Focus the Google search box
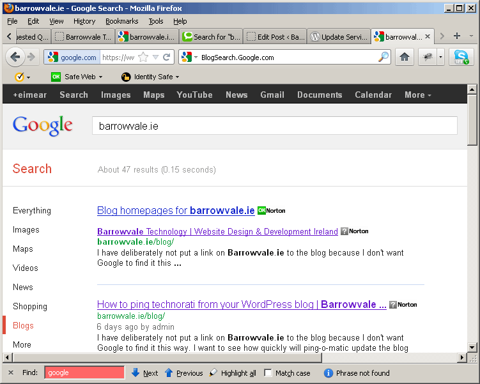The image size is (480, 384). tap(275, 125)
